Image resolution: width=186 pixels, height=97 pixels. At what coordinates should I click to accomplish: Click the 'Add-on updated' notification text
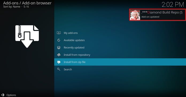click(x=150, y=17)
